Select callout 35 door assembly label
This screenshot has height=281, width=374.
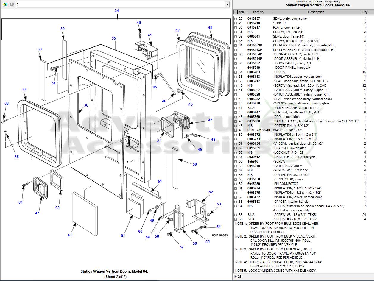pyautogui.click(x=114, y=38)
